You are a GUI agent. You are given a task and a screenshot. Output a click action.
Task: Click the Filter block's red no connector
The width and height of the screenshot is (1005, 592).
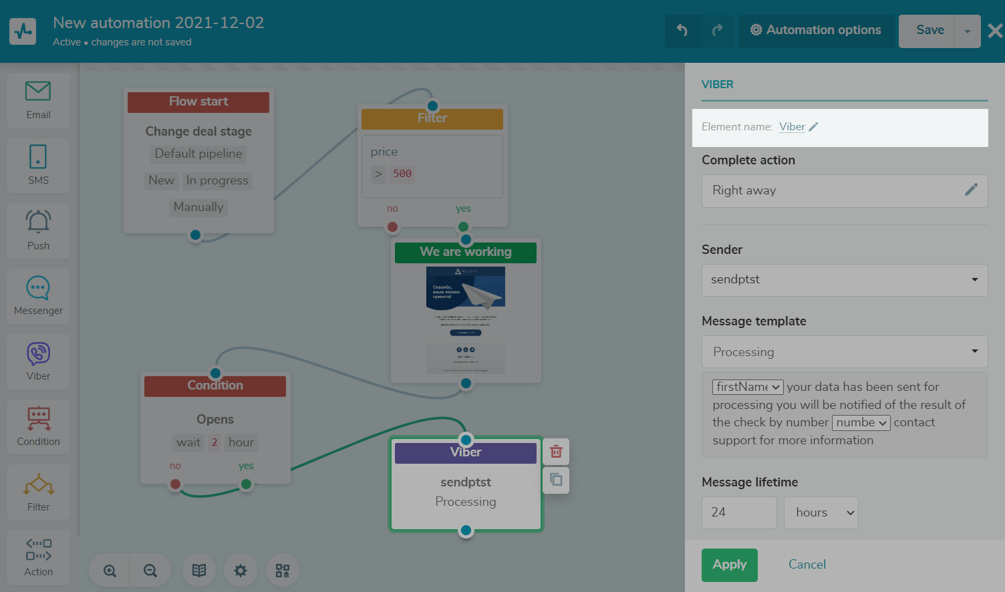click(392, 227)
